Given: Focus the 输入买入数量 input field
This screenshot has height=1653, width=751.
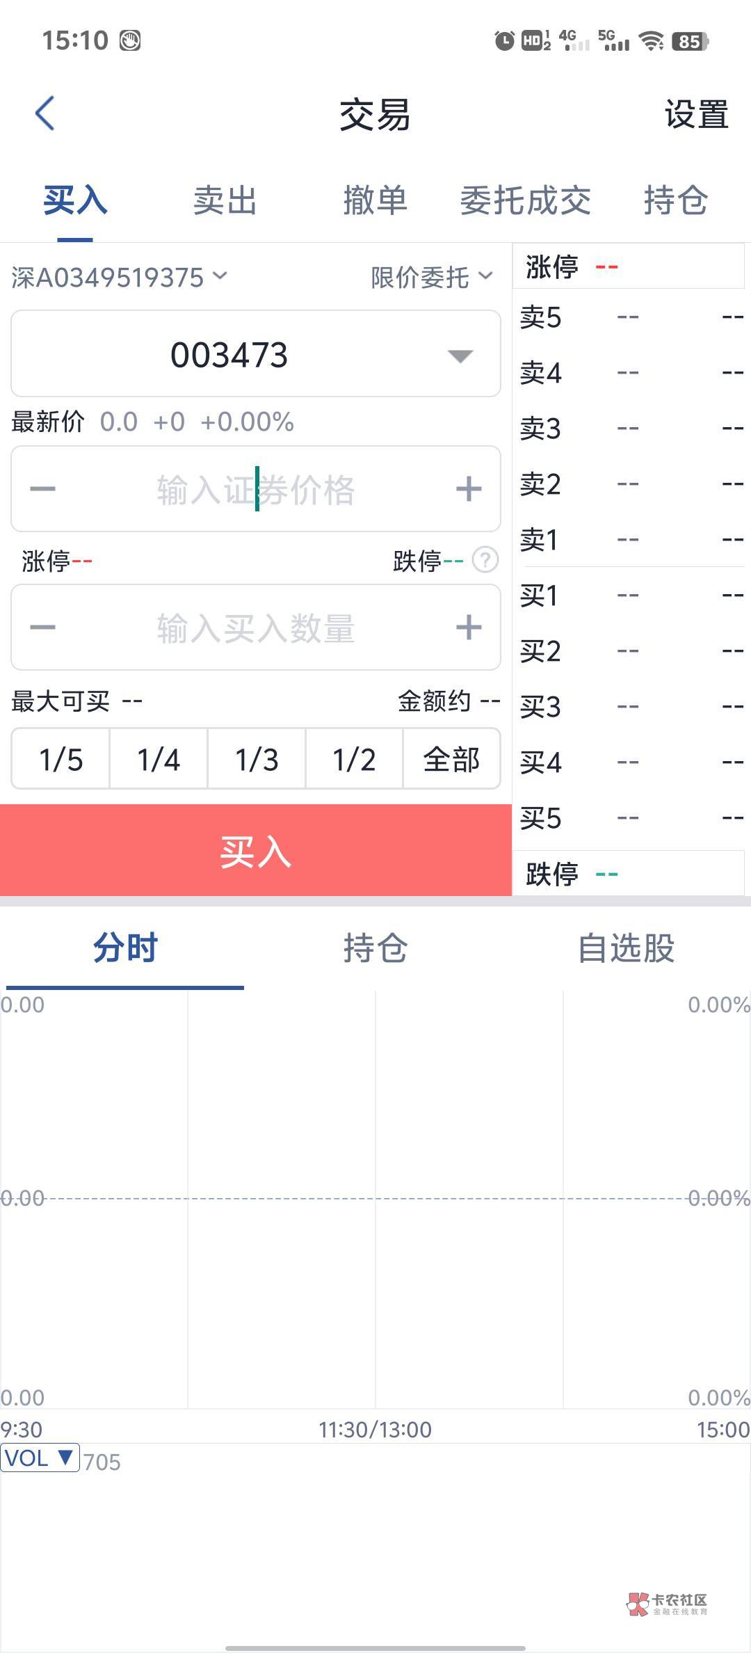Looking at the screenshot, I should click(x=256, y=628).
